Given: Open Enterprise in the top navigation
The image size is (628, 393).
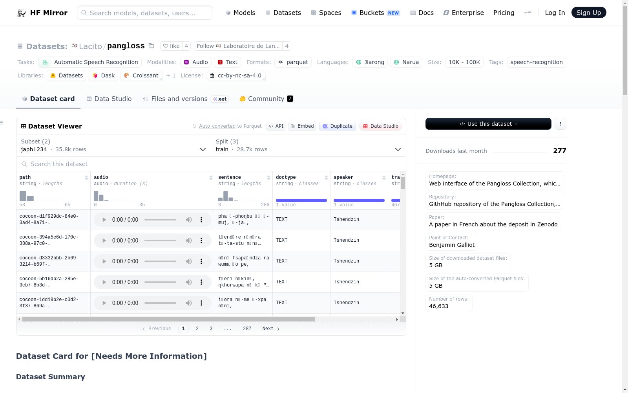Looking at the screenshot, I should click(464, 13).
